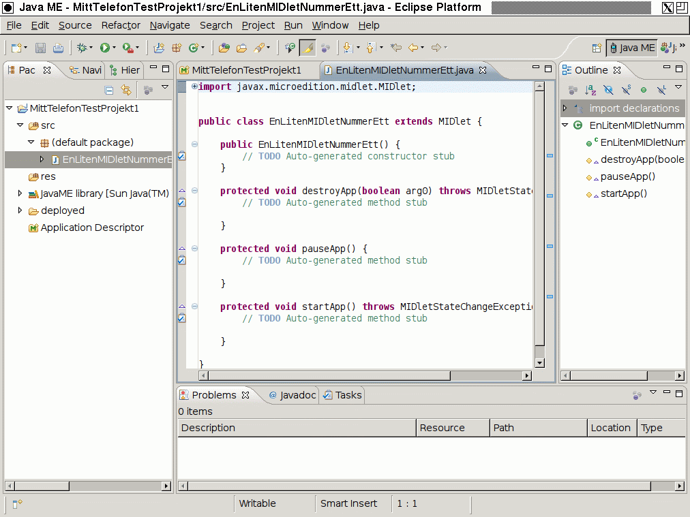Click the Save toolbar icon
This screenshot has height=517, width=690.
point(40,48)
